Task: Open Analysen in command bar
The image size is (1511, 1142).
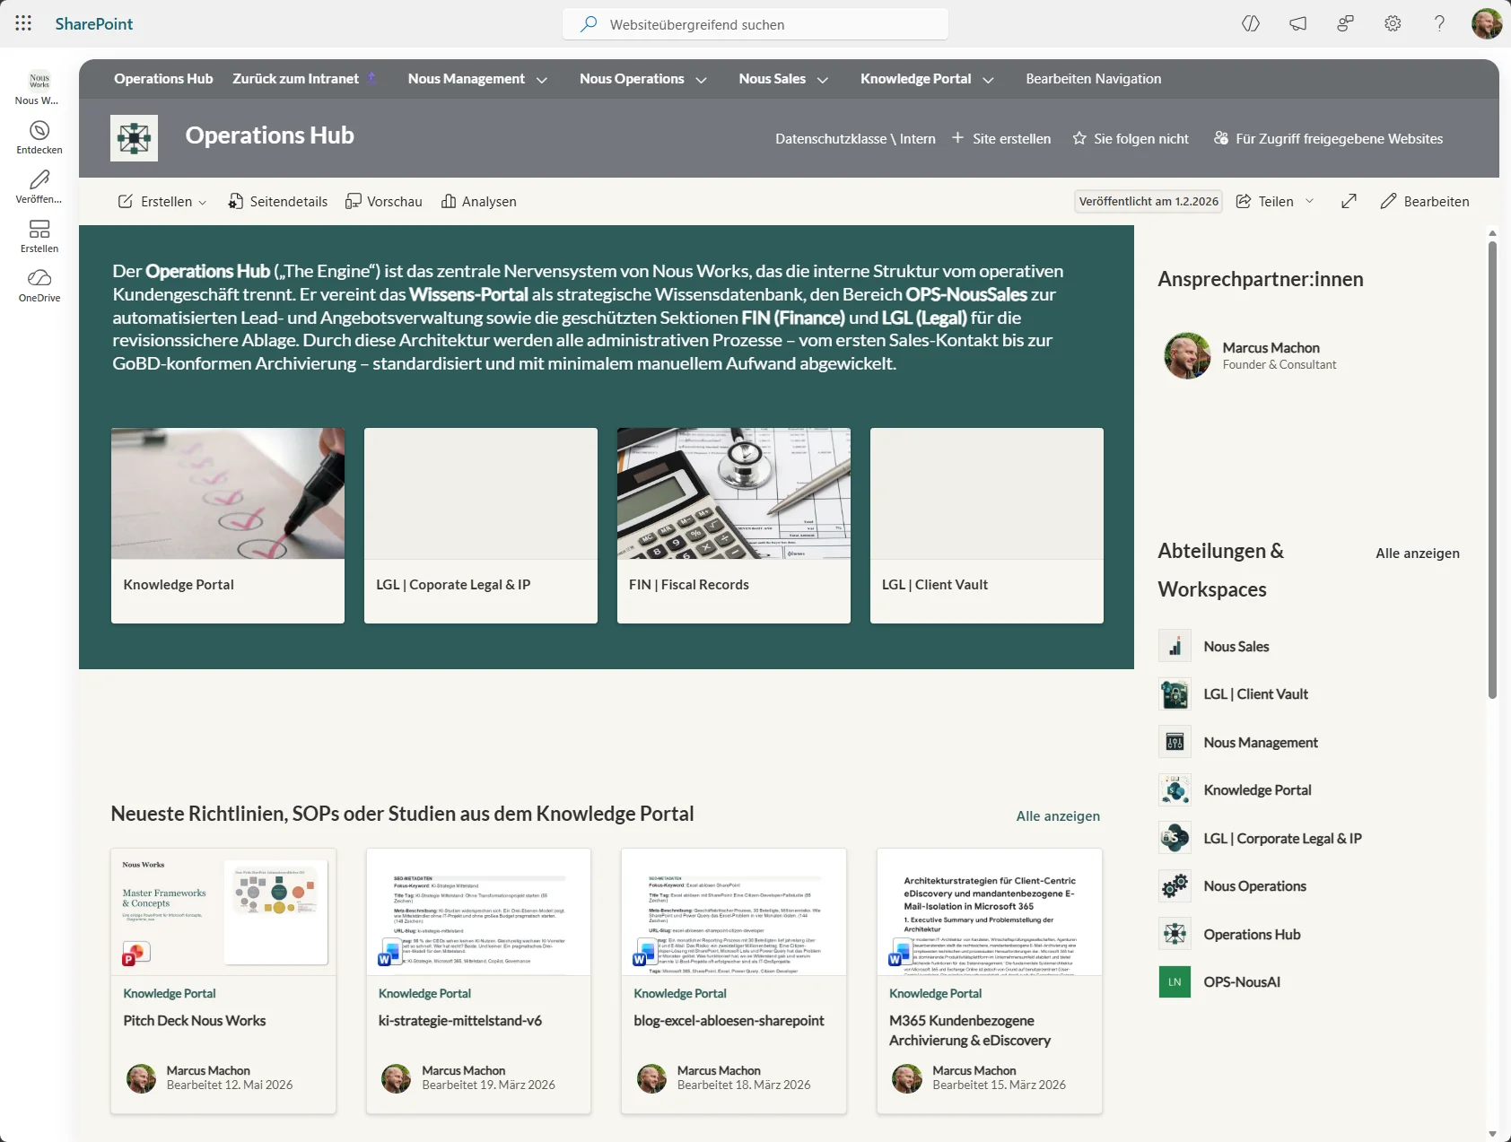Action: point(478,201)
